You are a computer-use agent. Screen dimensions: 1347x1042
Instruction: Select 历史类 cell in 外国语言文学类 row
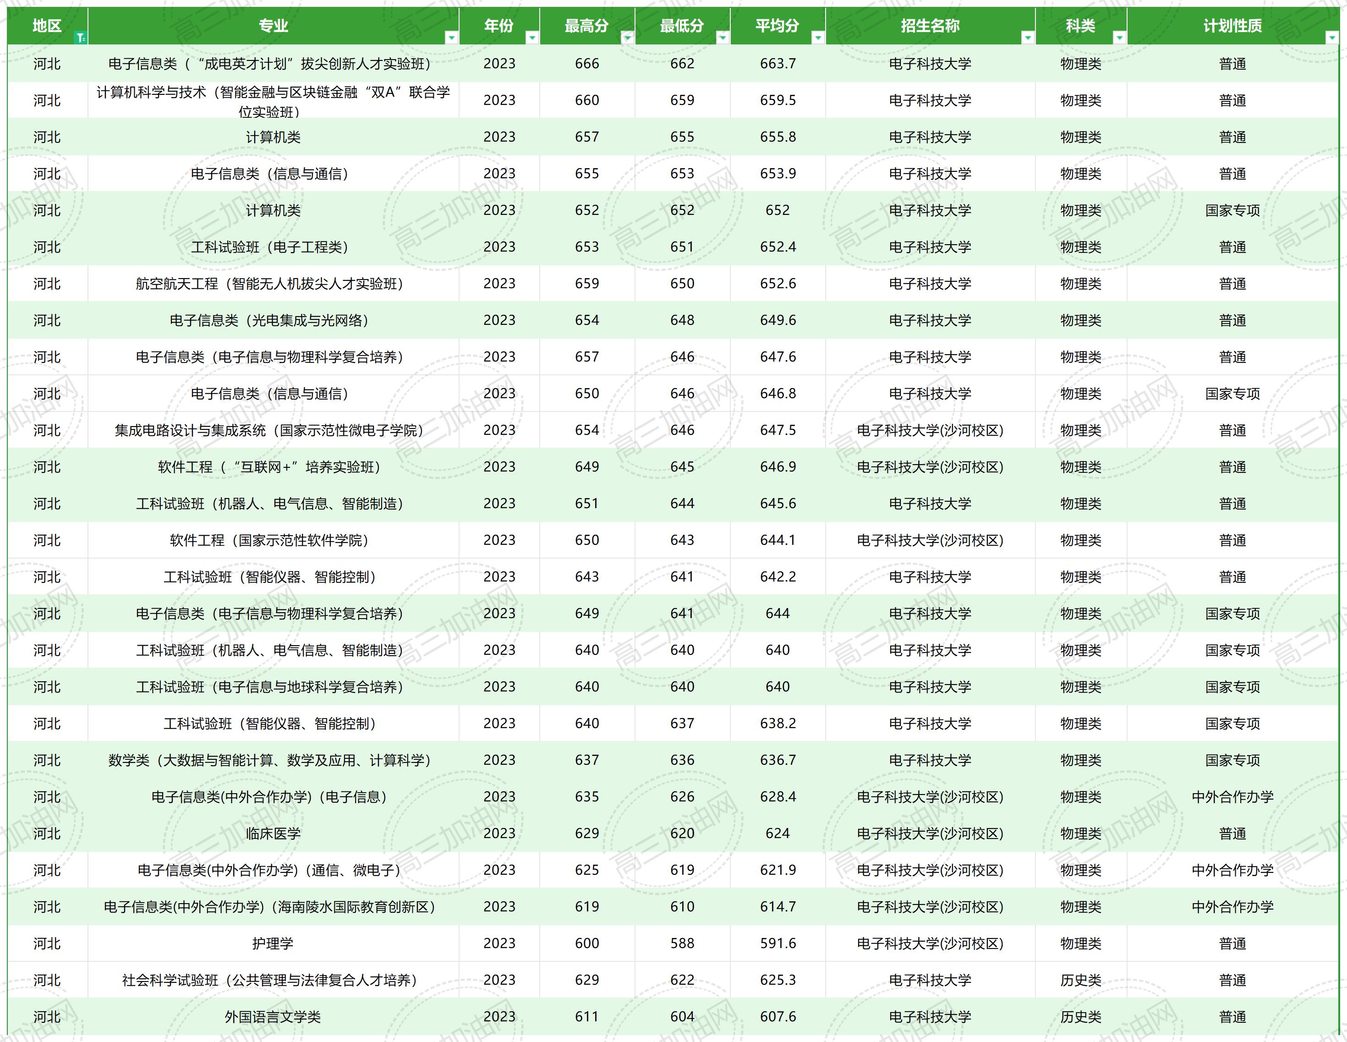coord(1080,1017)
